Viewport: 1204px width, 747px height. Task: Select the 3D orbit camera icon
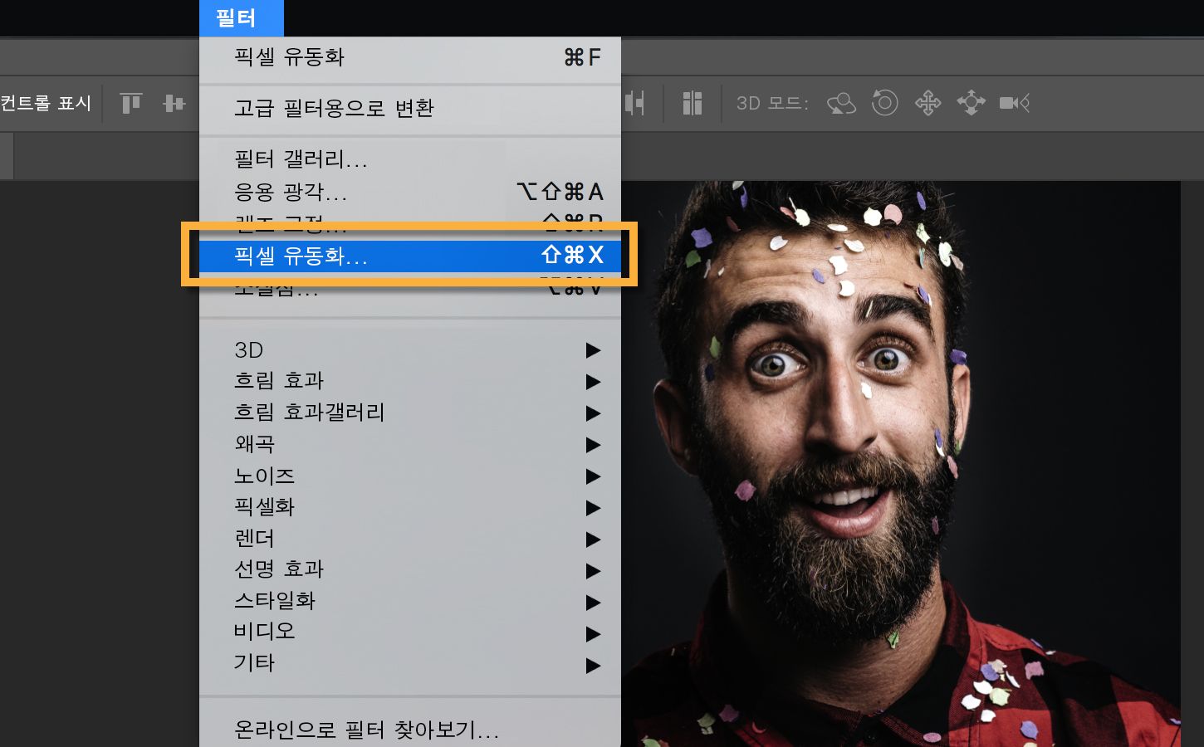[x=841, y=103]
